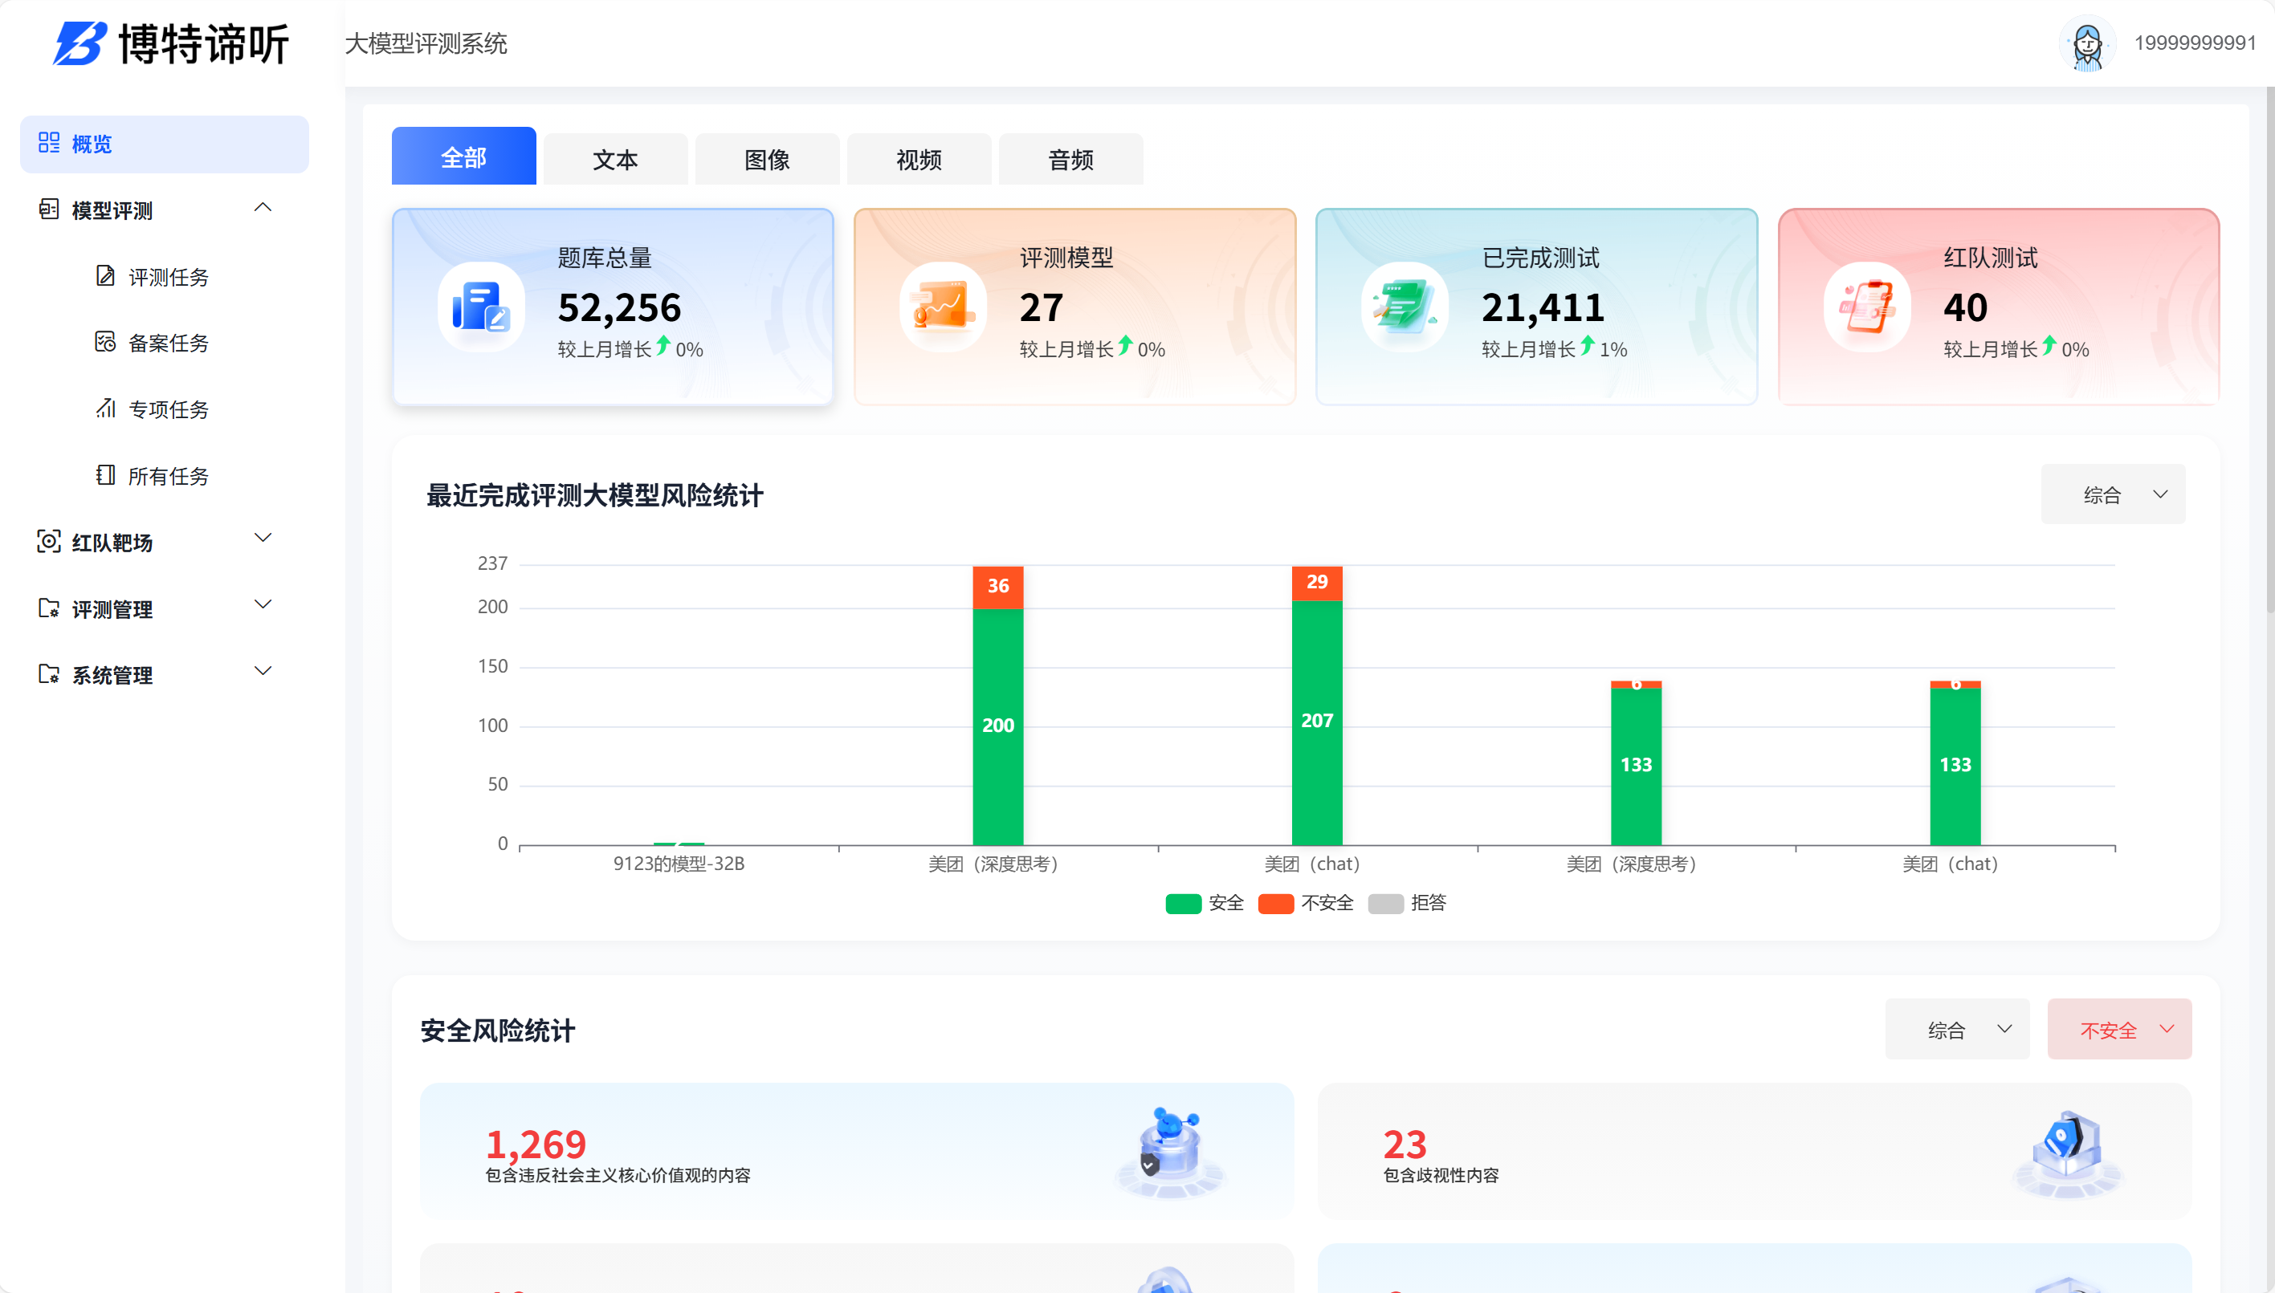Click the 备案任务 sidebar icon
The width and height of the screenshot is (2275, 1293).
pyautogui.click(x=106, y=342)
